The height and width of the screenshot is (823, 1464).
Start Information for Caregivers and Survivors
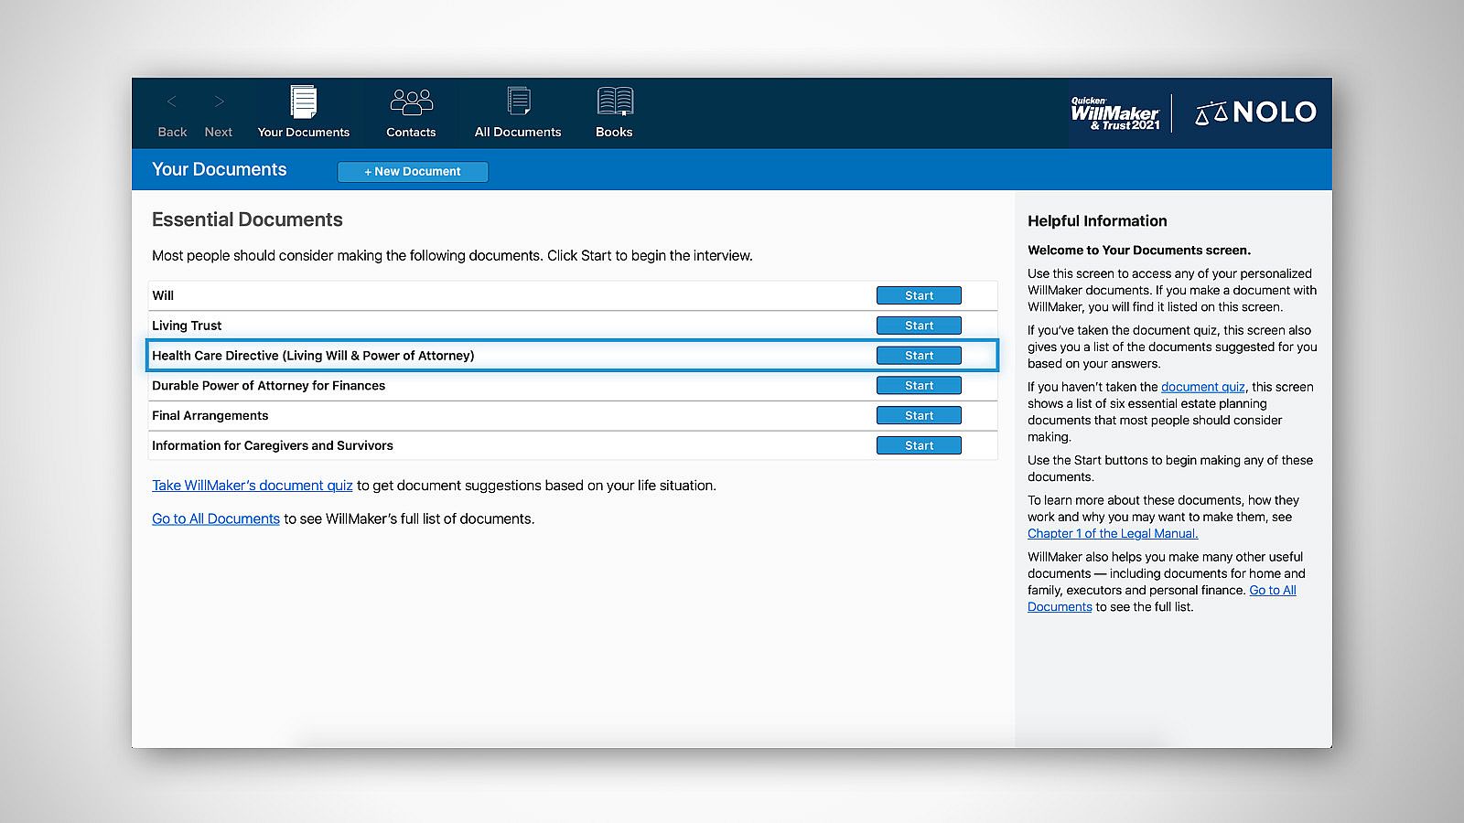(919, 445)
